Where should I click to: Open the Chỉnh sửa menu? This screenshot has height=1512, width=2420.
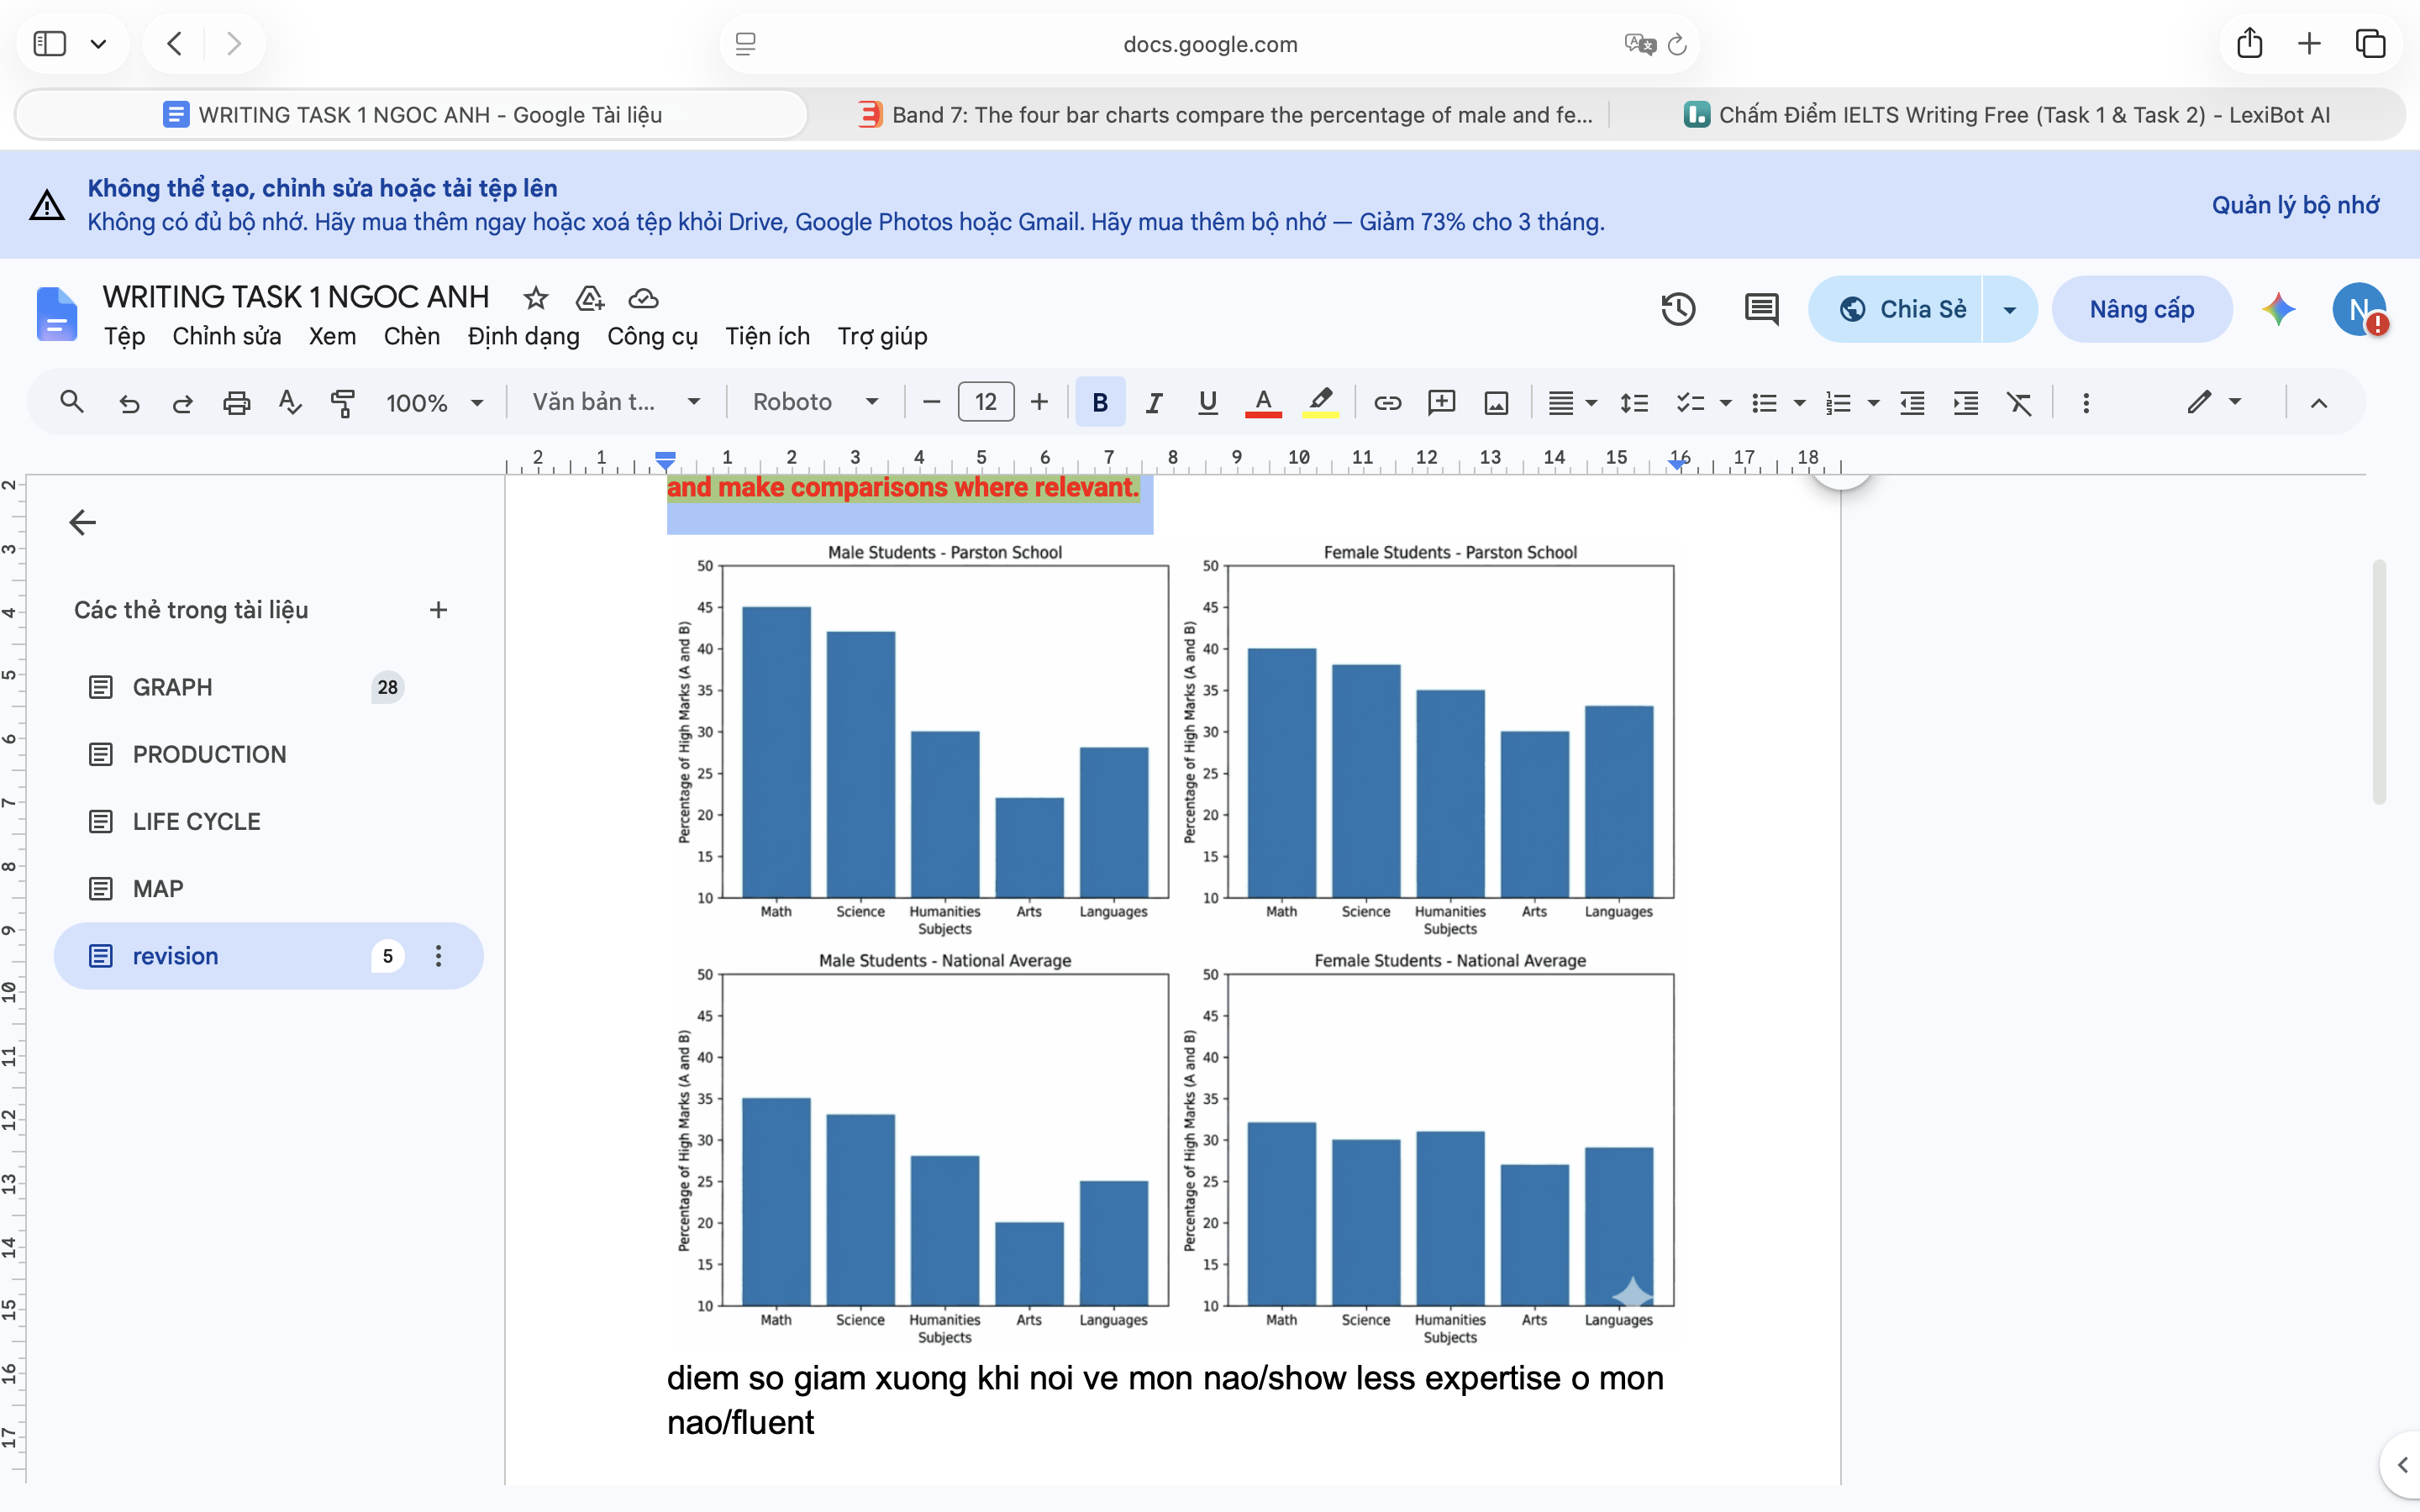pos(227,336)
